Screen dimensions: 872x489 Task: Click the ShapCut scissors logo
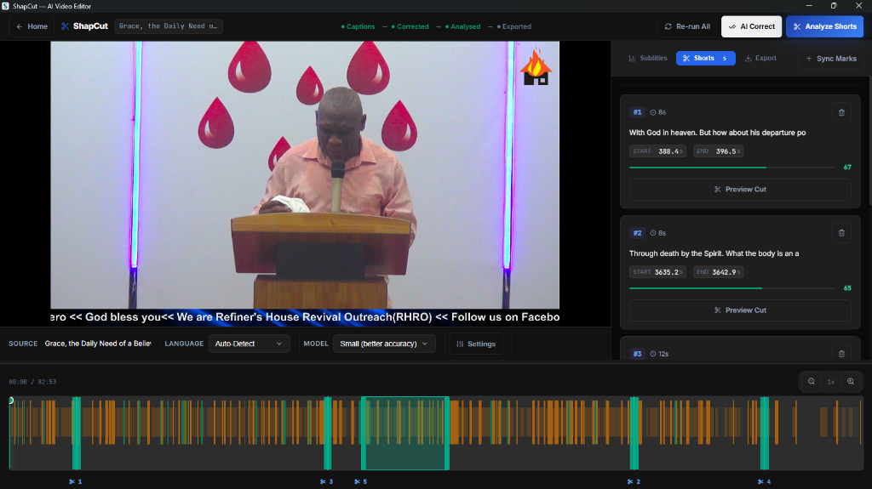65,26
